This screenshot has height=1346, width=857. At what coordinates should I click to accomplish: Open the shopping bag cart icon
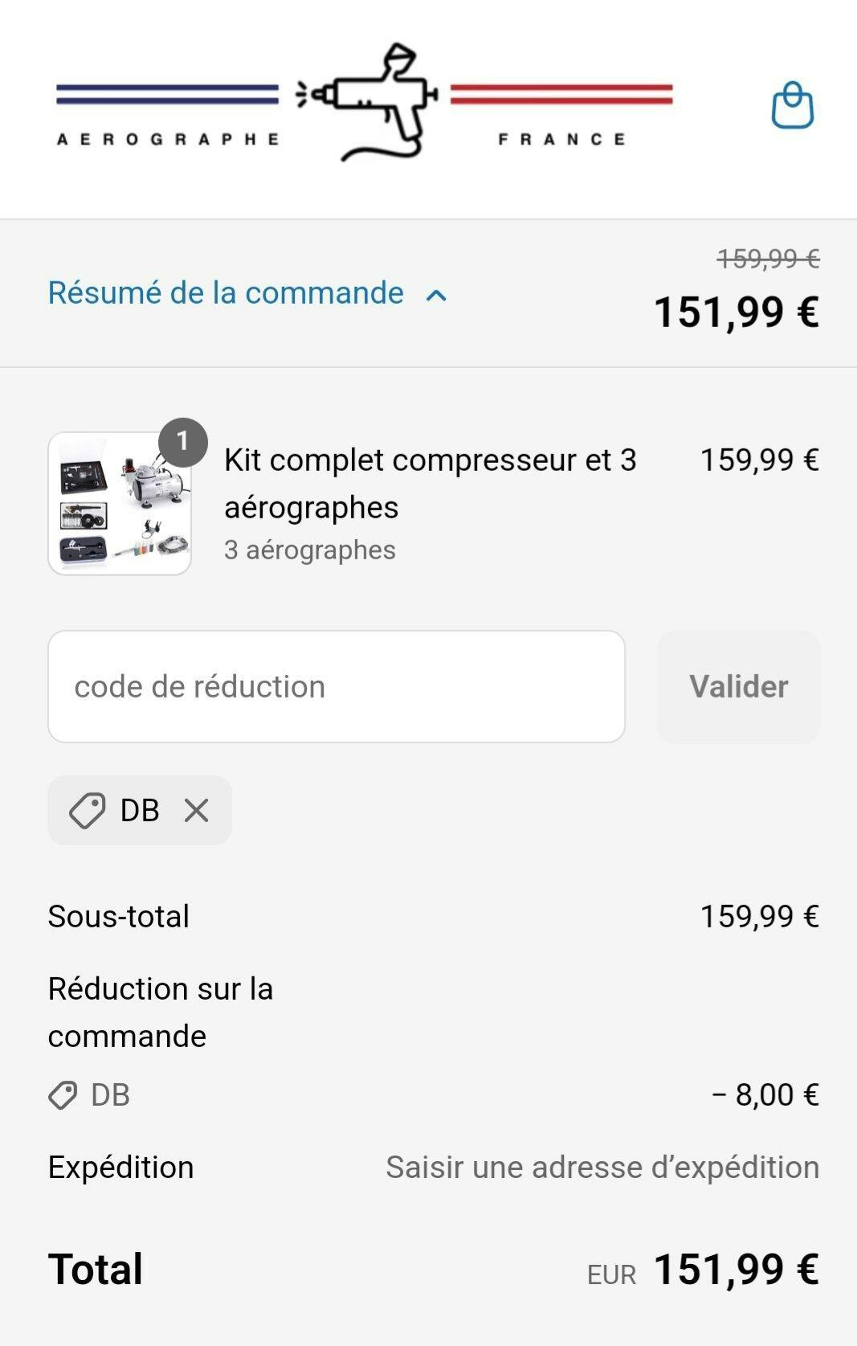793,105
